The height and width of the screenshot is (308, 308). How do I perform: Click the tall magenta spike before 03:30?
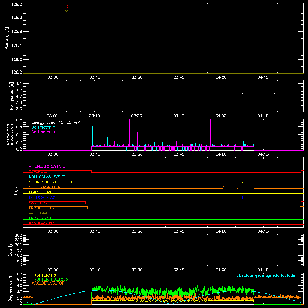[x=130, y=132]
